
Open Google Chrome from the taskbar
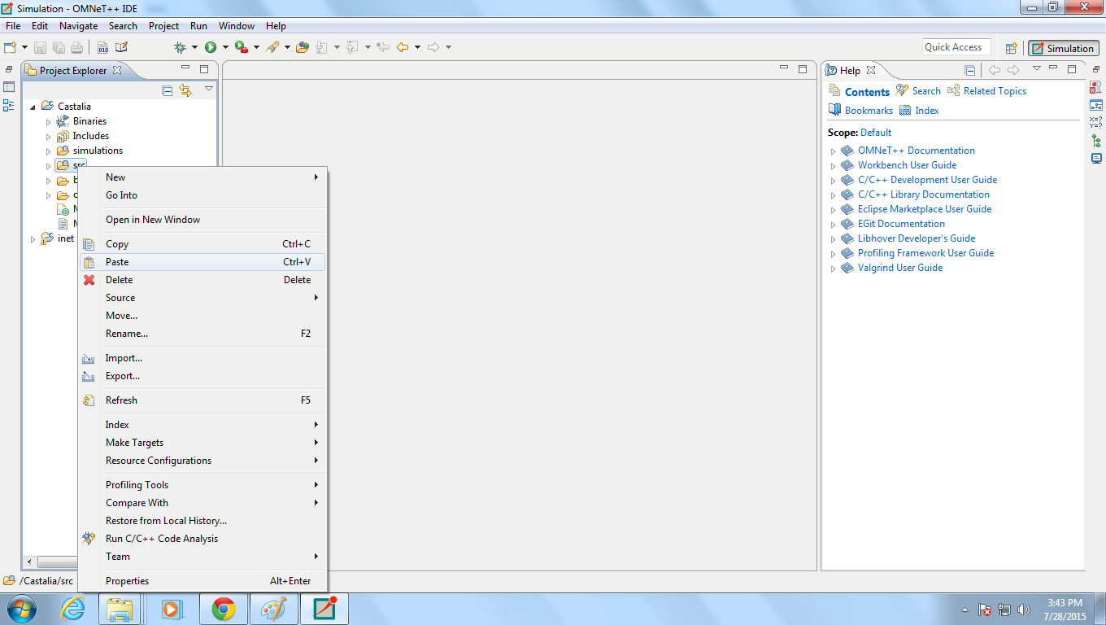(223, 609)
